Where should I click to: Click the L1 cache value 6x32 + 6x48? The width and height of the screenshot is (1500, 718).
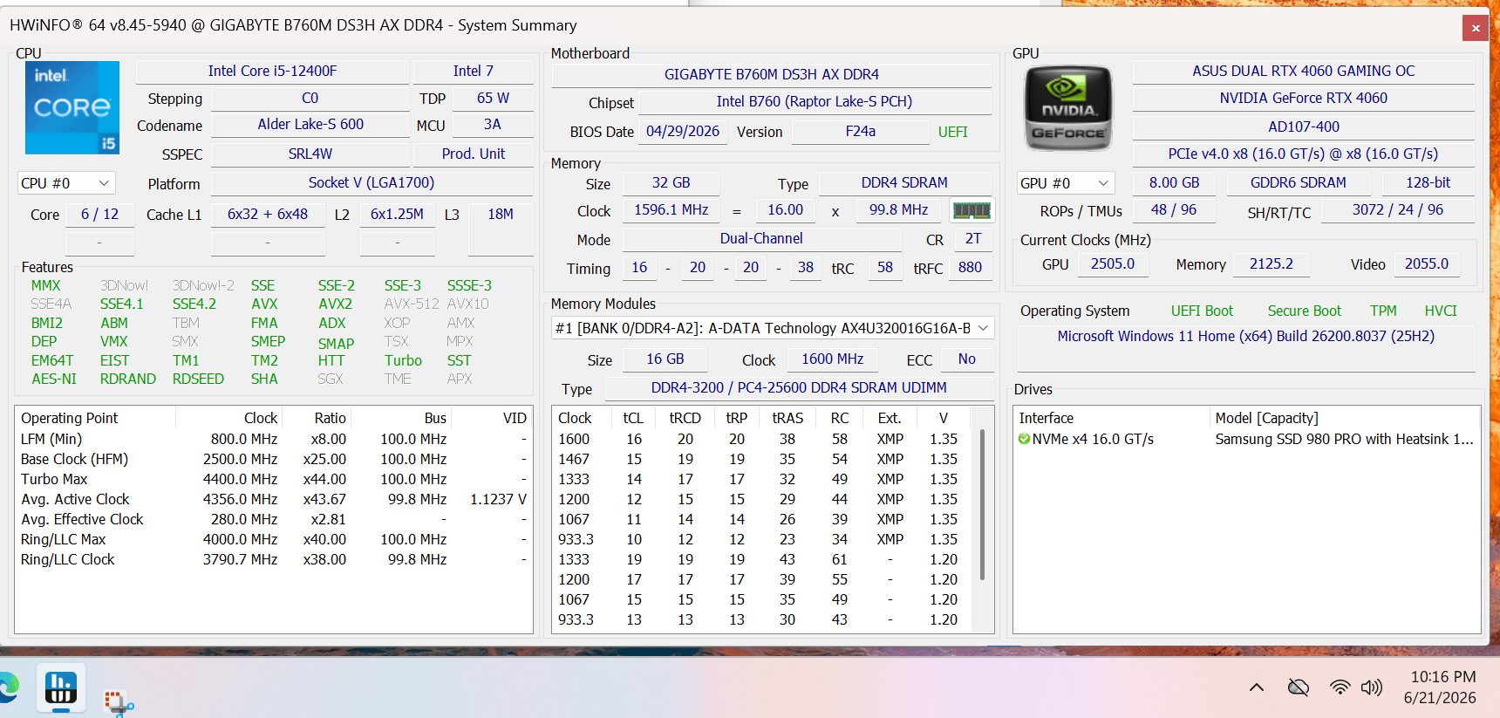pos(268,215)
